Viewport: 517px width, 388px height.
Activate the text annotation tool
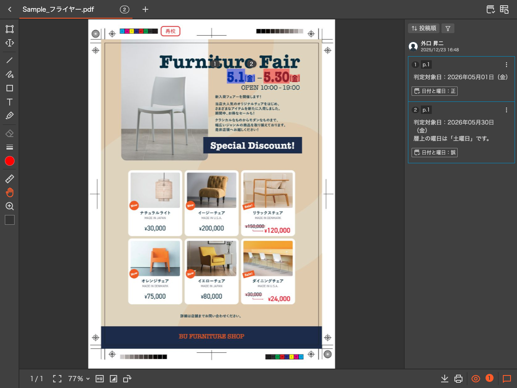coord(10,102)
